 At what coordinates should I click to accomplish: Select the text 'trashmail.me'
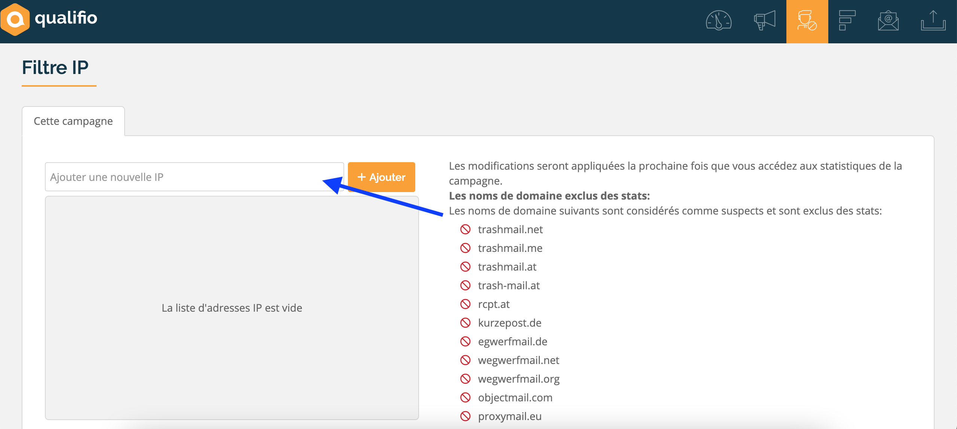[510, 248]
